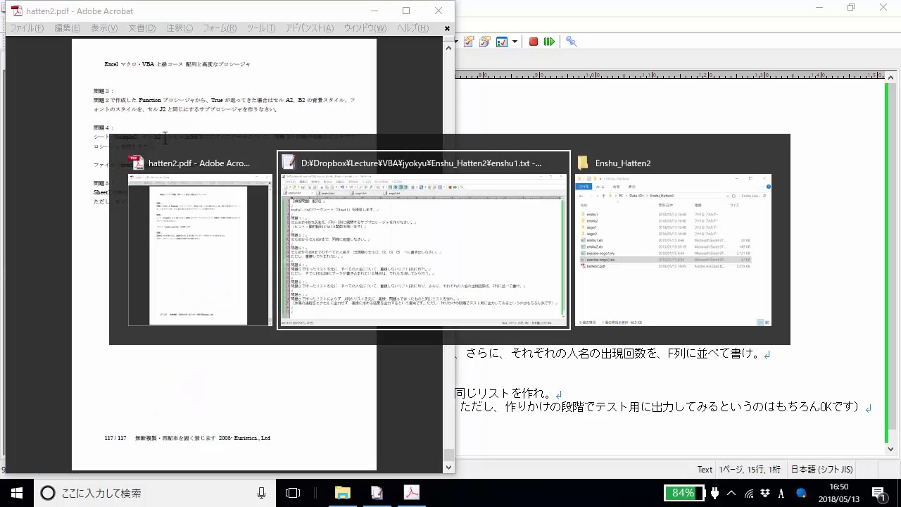Click the Windows Start button
Image resolution: width=901 pixels, height=507 pixels.
(x=17, y=493)
